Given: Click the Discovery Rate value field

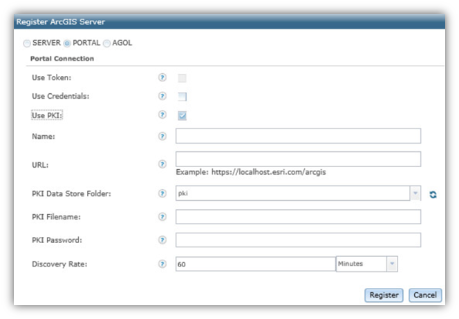Looking at the screenshot, I should [255, 264].
